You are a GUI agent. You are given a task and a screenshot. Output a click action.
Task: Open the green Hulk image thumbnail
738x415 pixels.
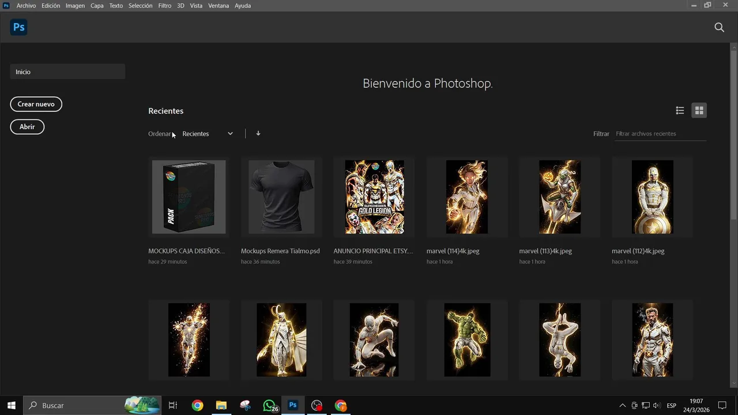467,340
